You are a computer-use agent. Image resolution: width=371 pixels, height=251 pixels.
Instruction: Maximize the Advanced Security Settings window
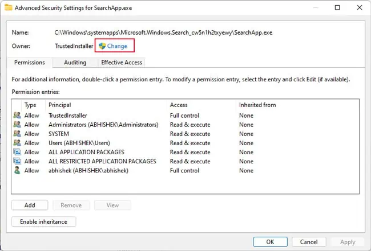click(337, 7)
